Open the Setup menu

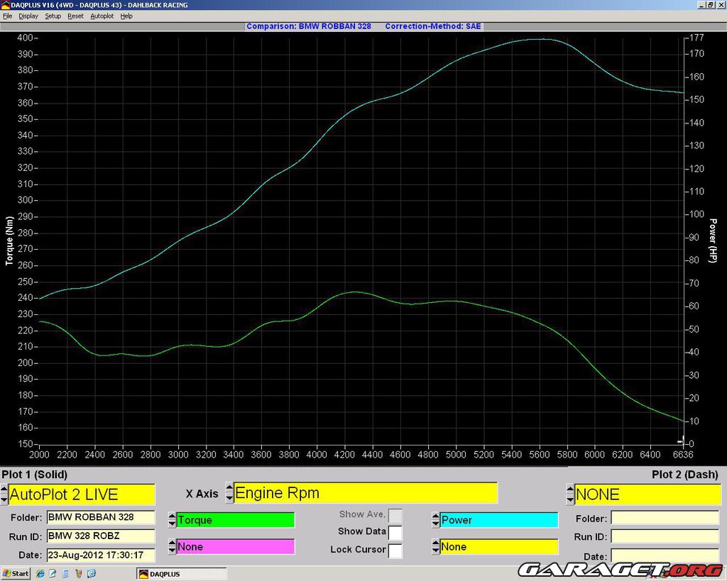(x=53, y=16)
